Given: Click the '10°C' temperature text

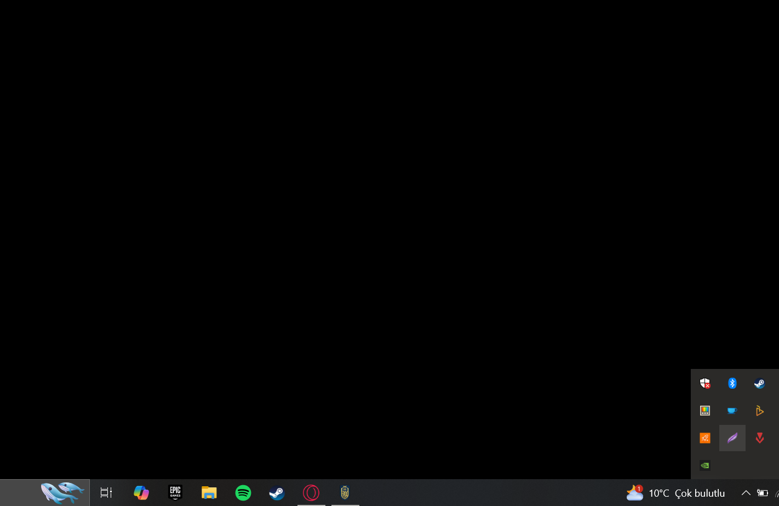Looking at the screenshot, I should coord(659,493).
